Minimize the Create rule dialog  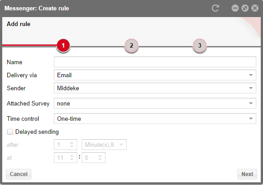pos(235,8)
